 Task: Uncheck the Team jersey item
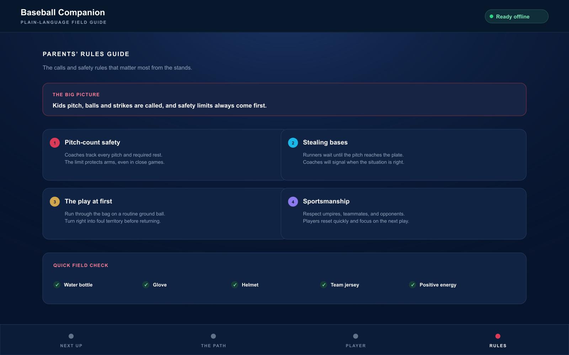coord(324,285)
